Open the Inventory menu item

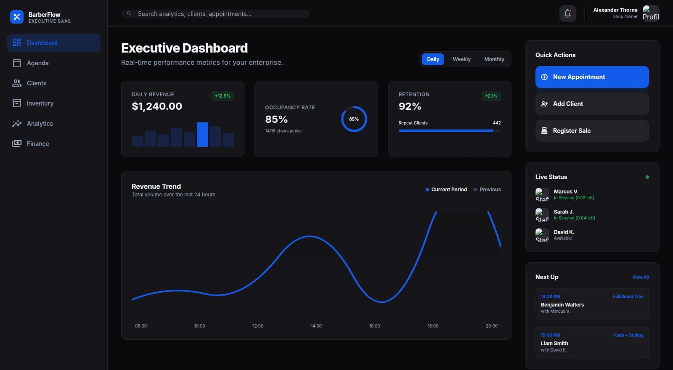(x=53, y=103)
